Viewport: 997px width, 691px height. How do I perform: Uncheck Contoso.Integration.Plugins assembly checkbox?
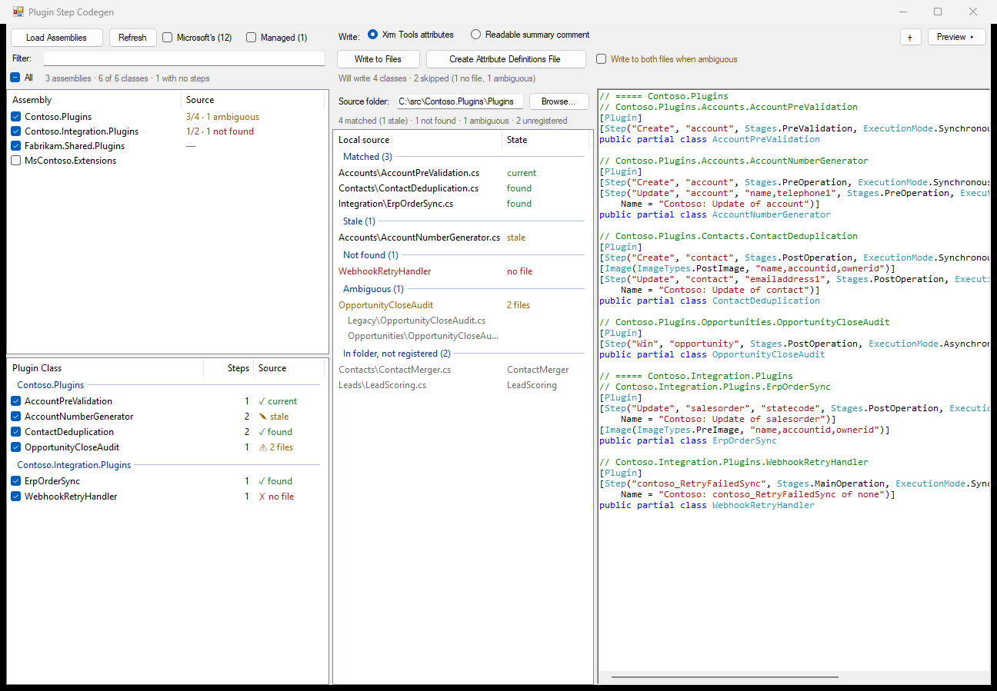(x=16, y=131)
